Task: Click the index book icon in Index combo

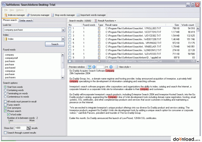Action: (6, 39)
